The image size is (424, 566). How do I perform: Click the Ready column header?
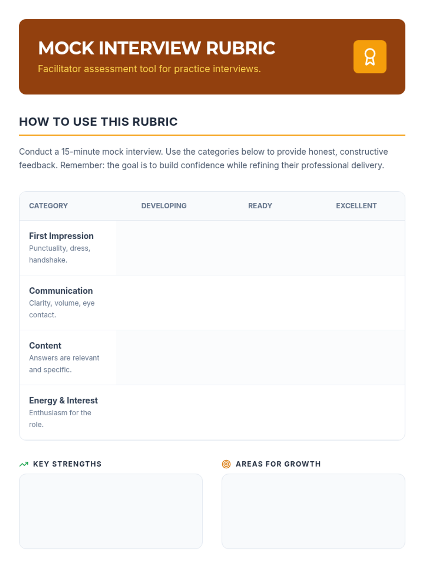pyautogui.click(x=260, y=206)
